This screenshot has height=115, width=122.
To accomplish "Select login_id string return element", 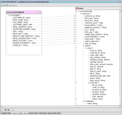I will [90, 44].
